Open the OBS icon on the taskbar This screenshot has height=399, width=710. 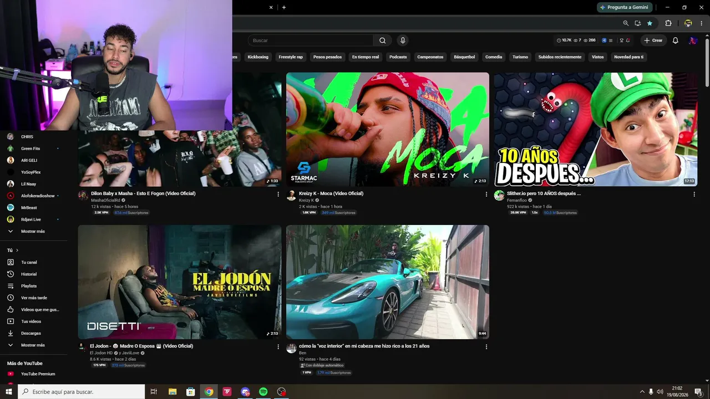click(x=282, y=392)
